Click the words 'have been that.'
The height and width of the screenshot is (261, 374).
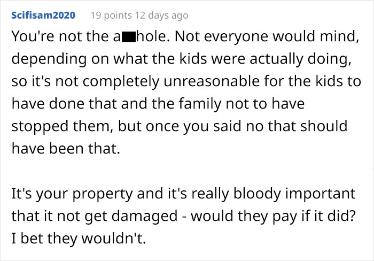click(x=66, y=149)
